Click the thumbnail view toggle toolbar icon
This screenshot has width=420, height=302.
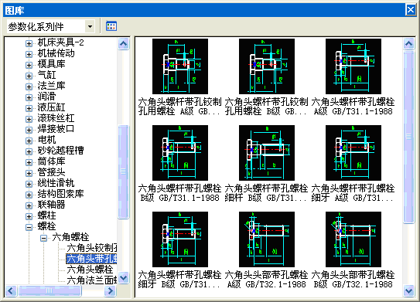point(111,26)
